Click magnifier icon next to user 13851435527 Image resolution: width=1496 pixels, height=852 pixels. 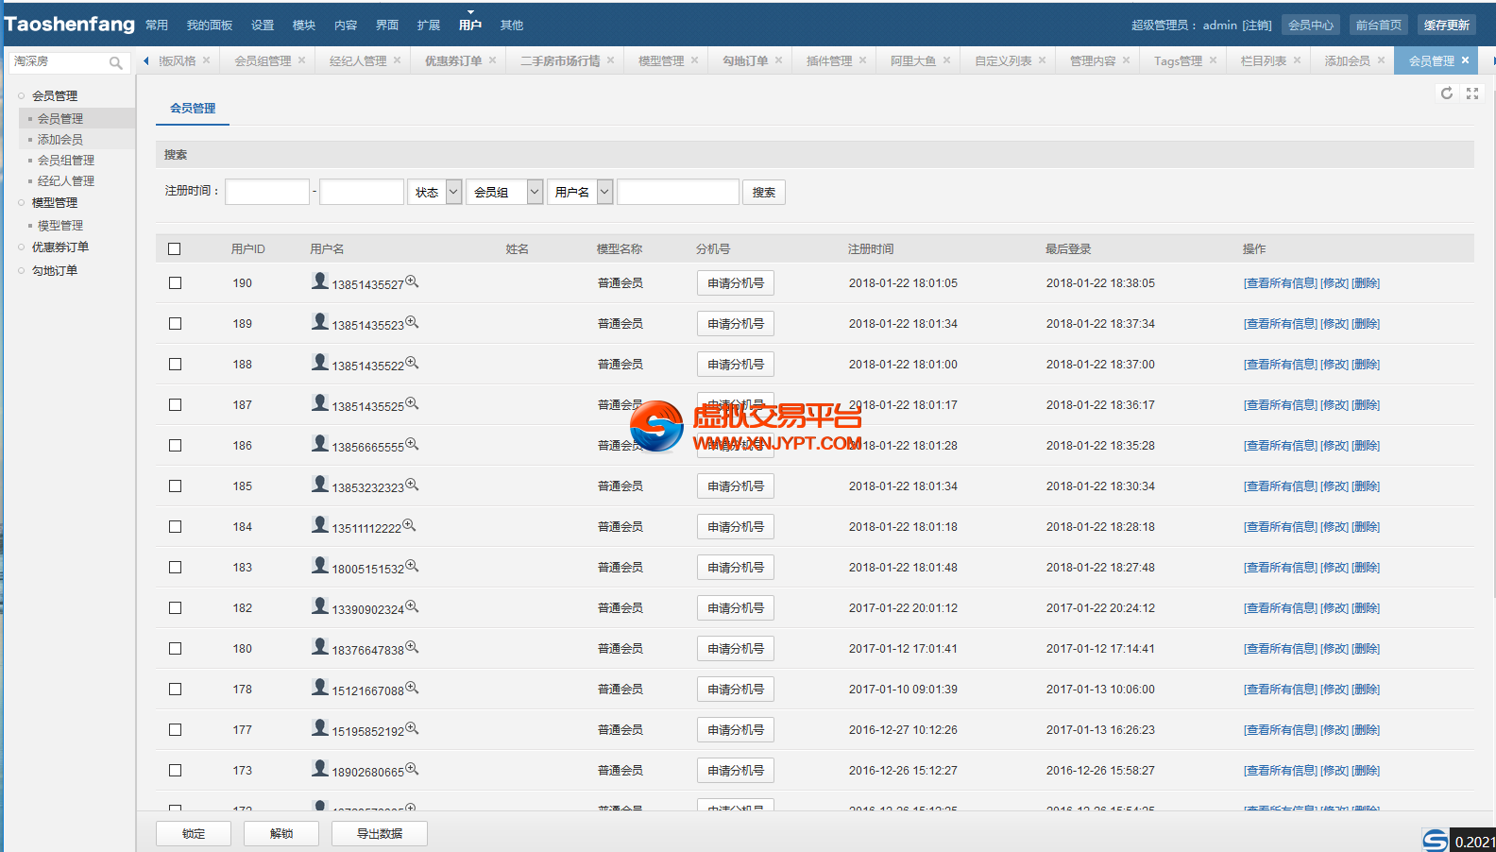coord(412,281)
